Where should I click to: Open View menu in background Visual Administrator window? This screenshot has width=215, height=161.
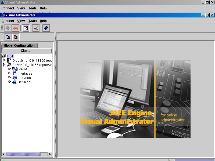(21, 8)
